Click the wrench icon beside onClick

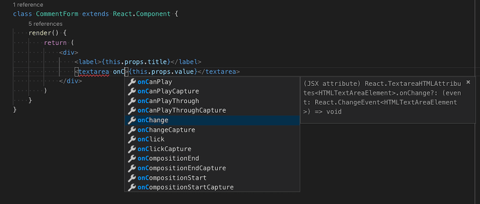click(x=132, y=139)
